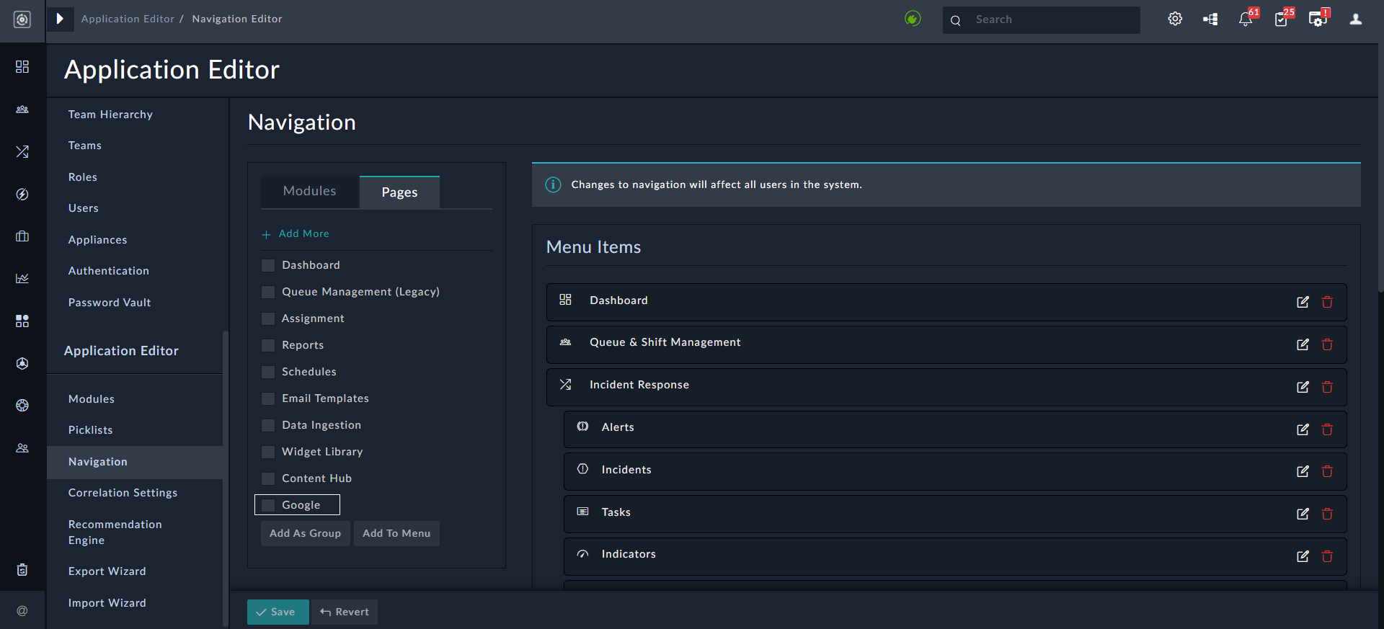Open the lightning bolt automation icon in left rail

point(22,195)
